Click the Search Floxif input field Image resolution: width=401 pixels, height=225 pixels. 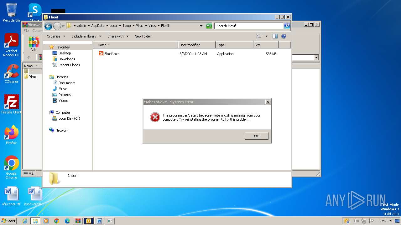click(x=249, y=26)
